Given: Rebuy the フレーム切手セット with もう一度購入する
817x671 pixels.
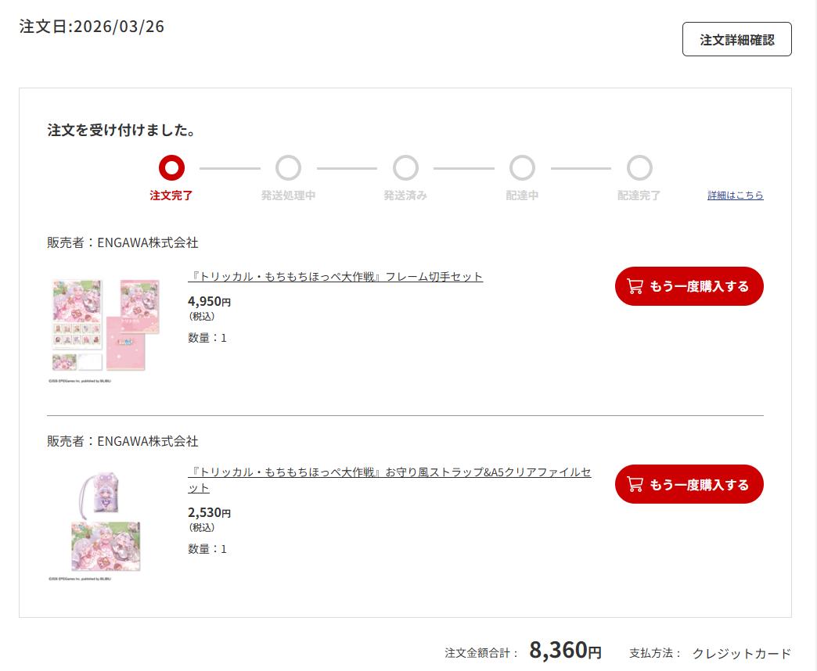Looking at the screenshot, I should [x=689, y=286].
